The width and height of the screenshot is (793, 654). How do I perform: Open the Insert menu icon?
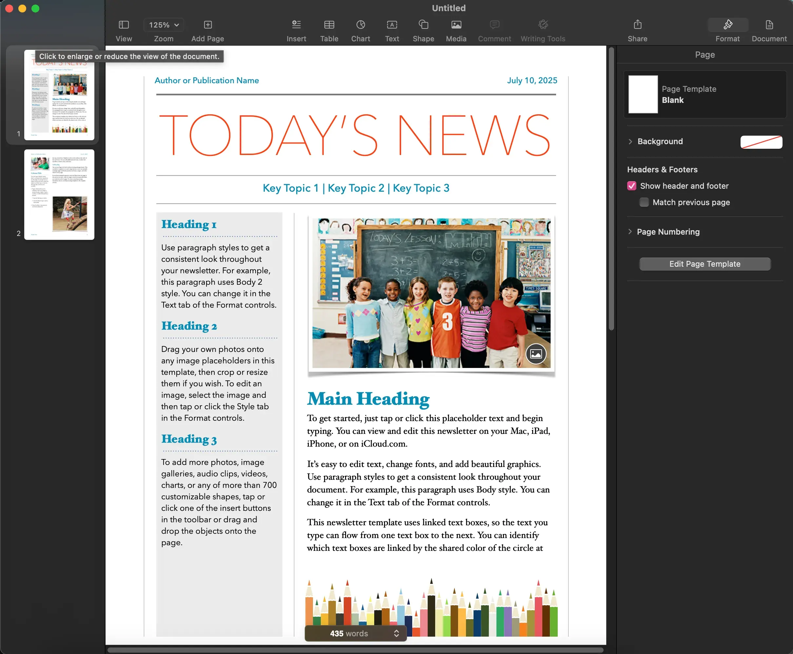click(x=296, y=25)
